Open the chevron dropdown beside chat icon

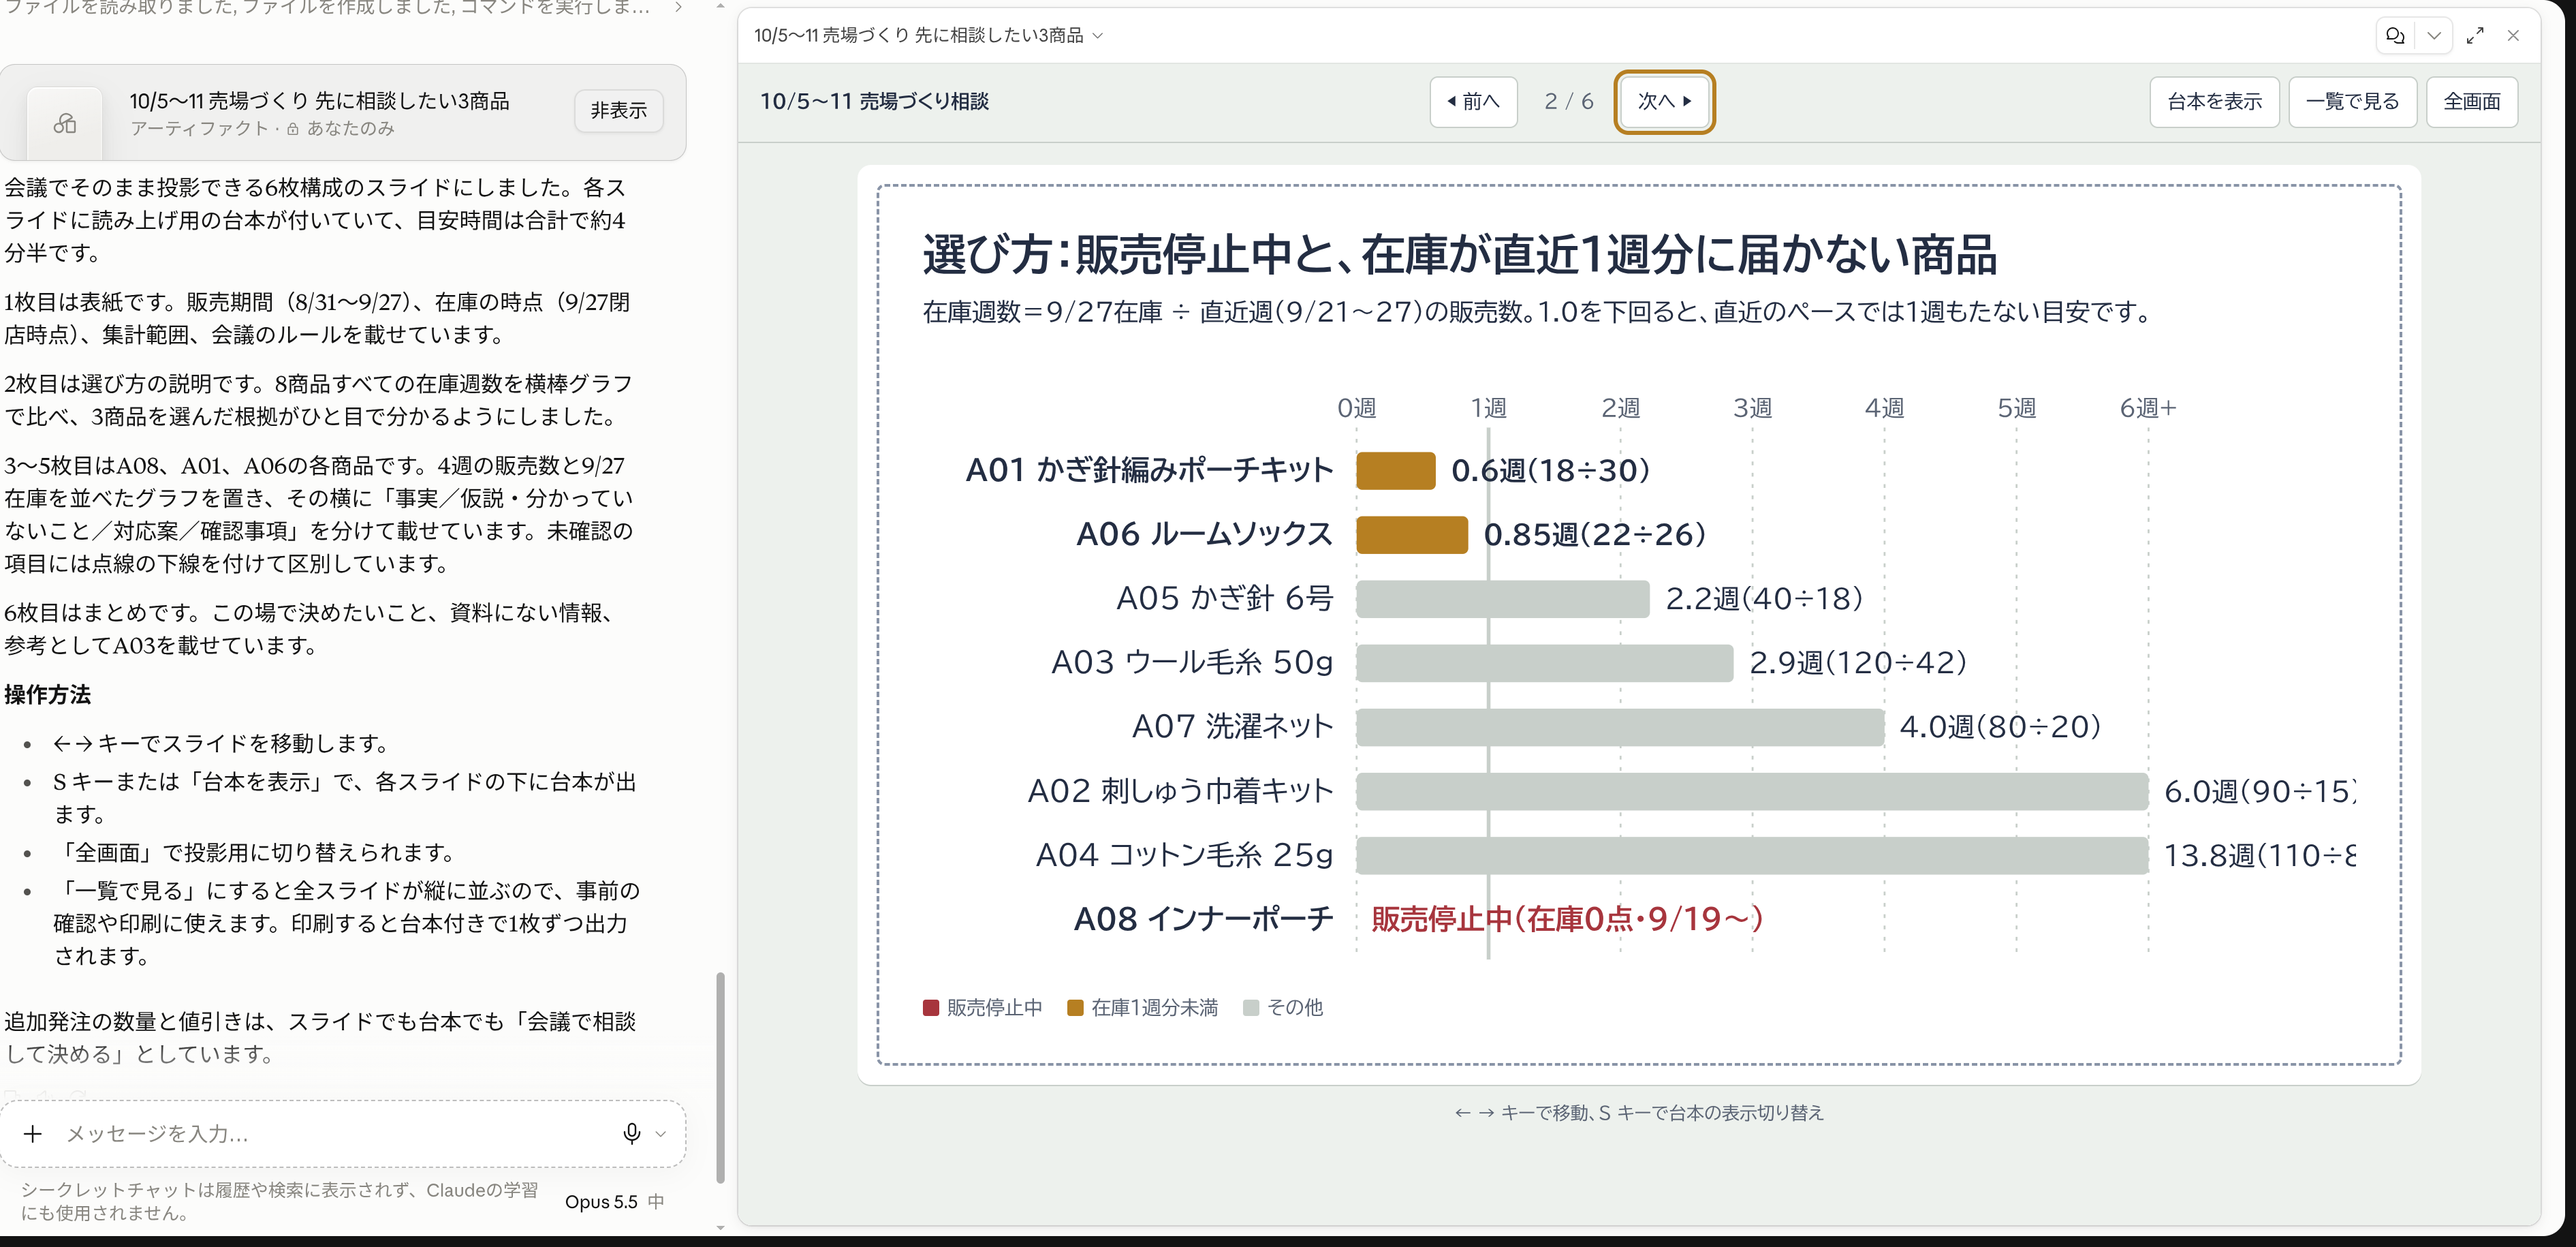[2434, 35]
